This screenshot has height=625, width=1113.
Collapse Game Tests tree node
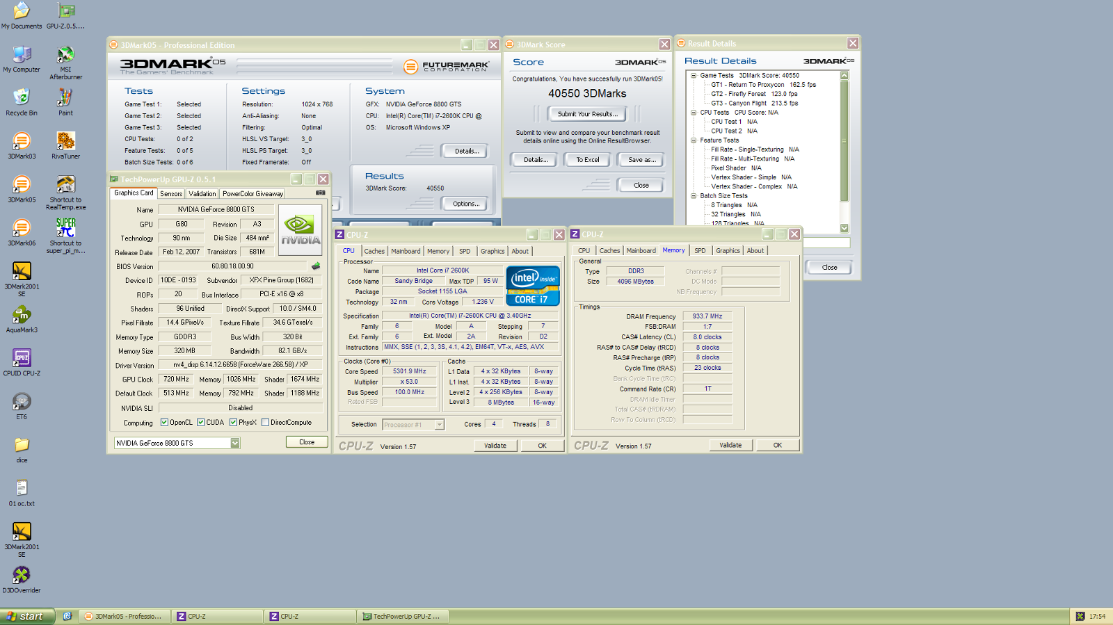coord(694,75)
